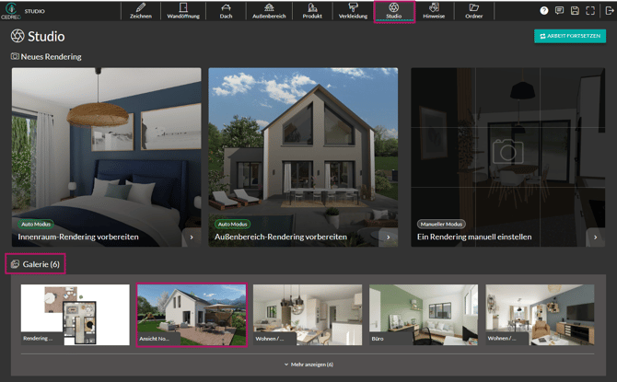Expand gallery with Mehr anzeigen (6)

click(x=308, y=365)
